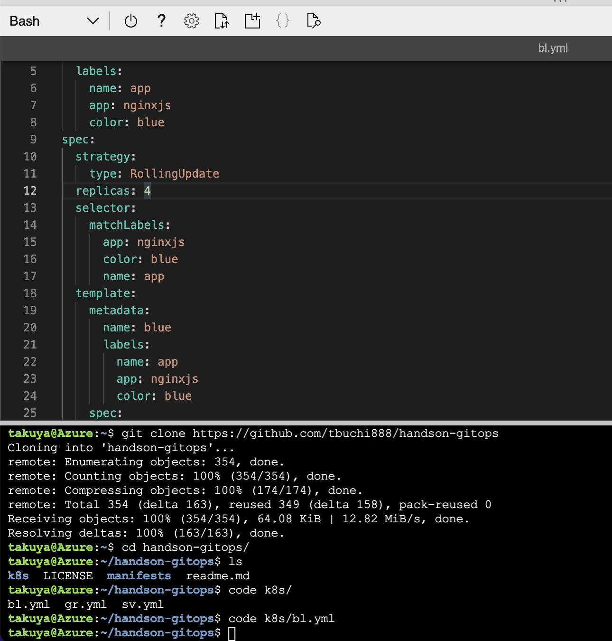Click the upload/download files icon

click(x=222, y=21)
